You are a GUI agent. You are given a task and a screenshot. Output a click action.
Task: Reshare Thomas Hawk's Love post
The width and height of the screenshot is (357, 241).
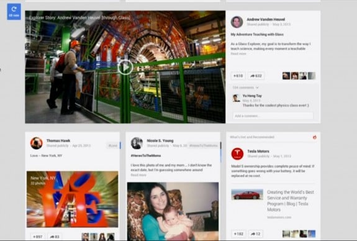point(55,237)
